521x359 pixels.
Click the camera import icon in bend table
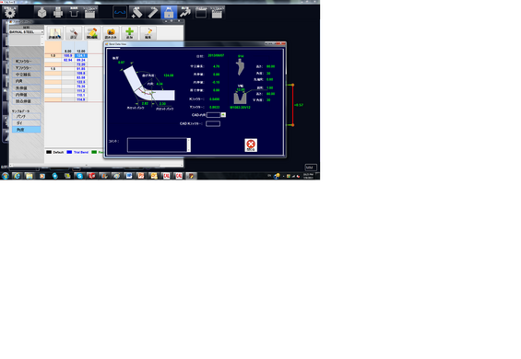[111, 33]
